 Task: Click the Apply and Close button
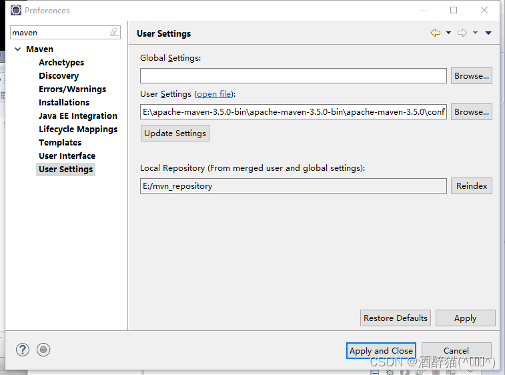pyautogui.click(x=381, y=351)
